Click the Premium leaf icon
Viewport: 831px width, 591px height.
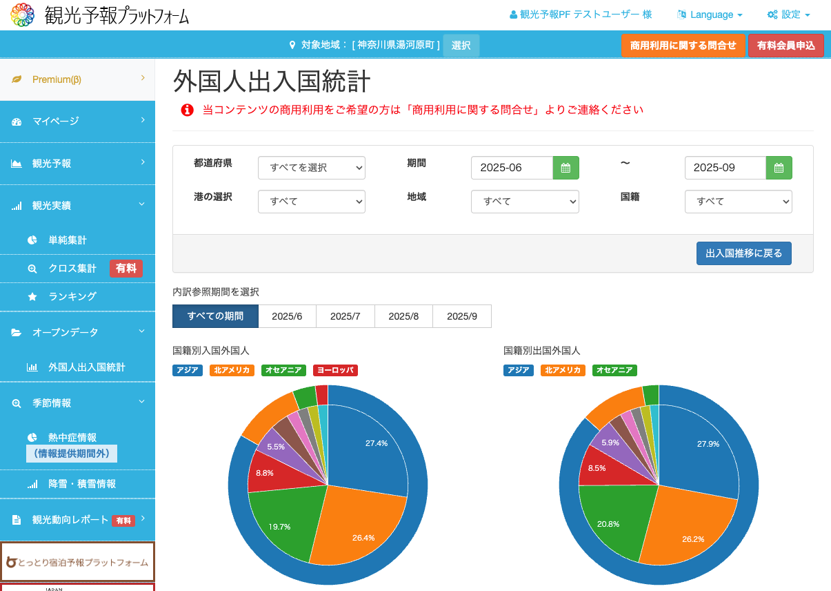click(17, 79)
